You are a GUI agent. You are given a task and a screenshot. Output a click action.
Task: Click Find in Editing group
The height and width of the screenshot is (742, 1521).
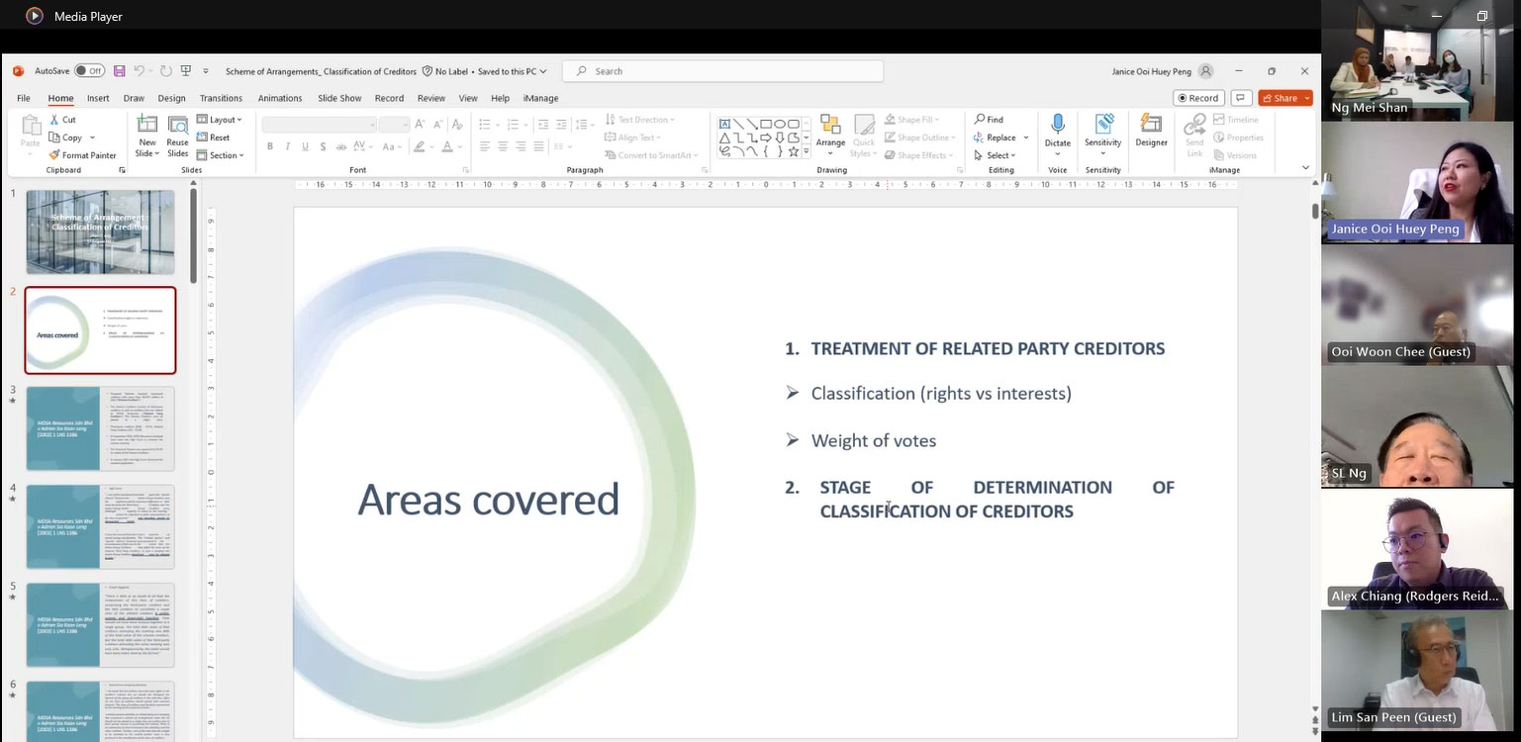click(988, 120)
